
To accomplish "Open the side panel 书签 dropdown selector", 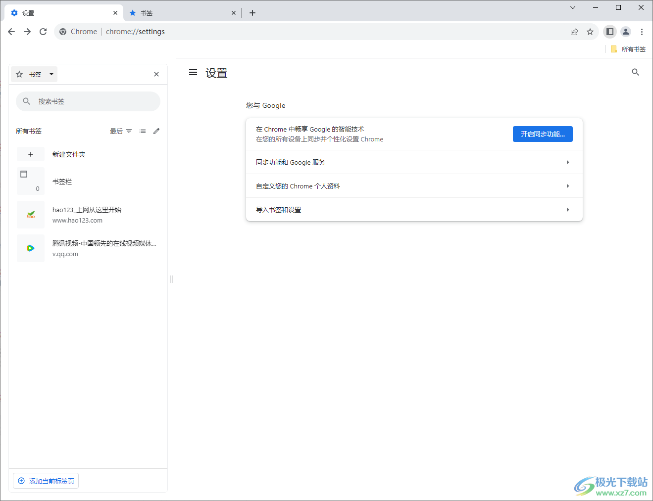I will click(x=34, y=74).
